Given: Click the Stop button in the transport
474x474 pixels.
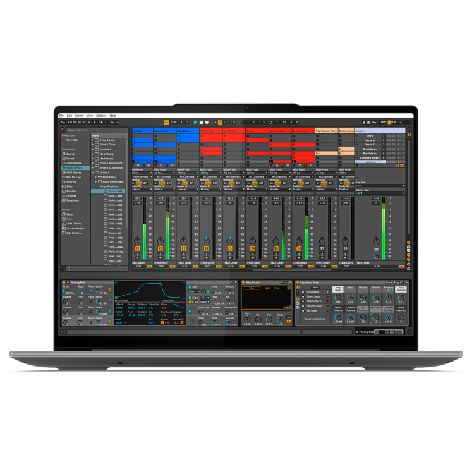Looking at the screenshot, I should [201, 122].
